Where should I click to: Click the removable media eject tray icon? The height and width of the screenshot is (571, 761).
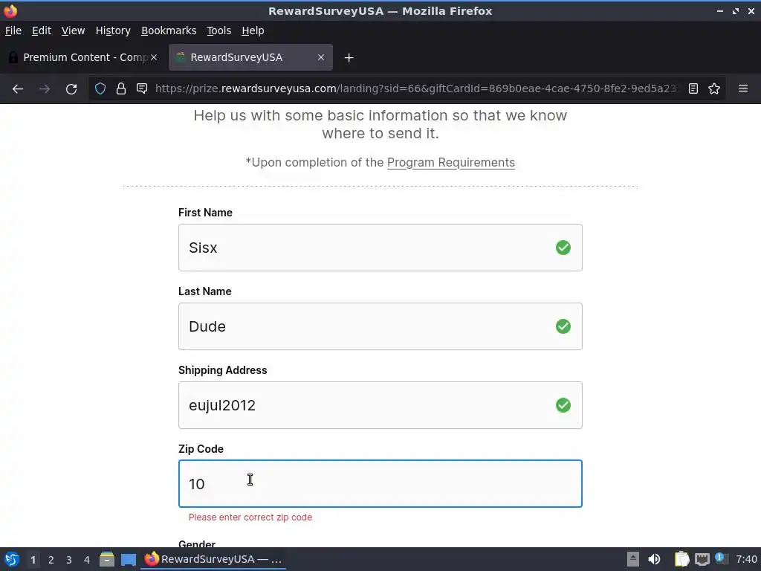click(x=633, y=559)
